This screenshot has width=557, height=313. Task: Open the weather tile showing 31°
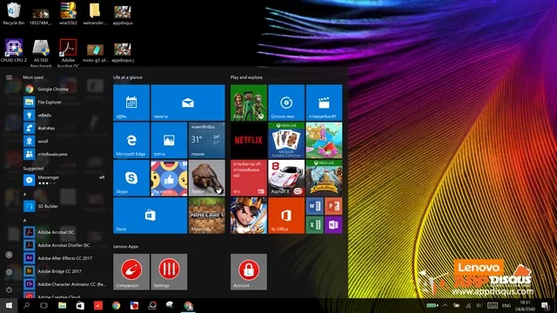pyautogui.click(x=207, y=140)
